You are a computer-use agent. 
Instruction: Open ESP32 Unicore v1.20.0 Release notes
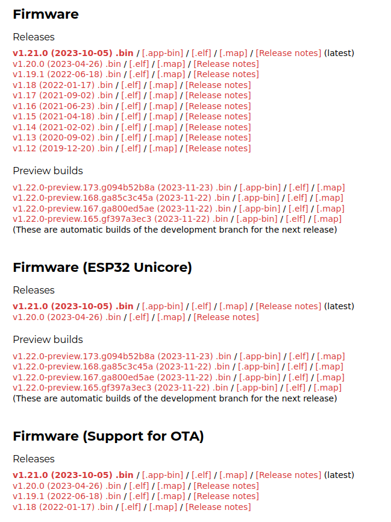pos(226,316)
